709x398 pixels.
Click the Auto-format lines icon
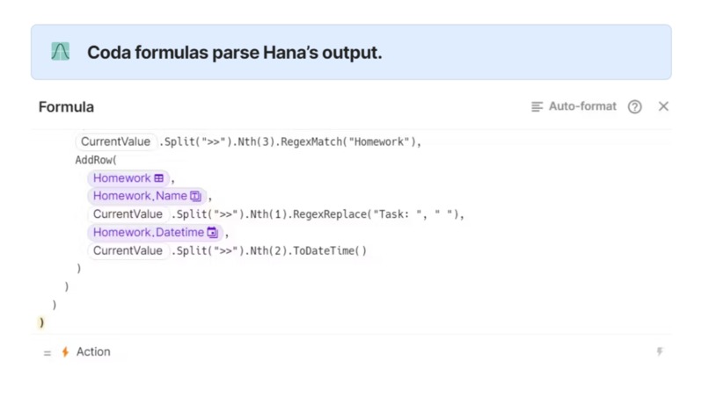coord(537,106)
